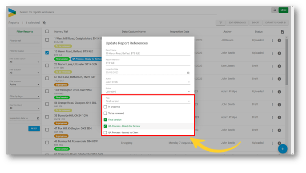The height and width of the screenshot is (173, 306).
Task: Tick the In progress tag checkbox
Action: pos(105,107)
